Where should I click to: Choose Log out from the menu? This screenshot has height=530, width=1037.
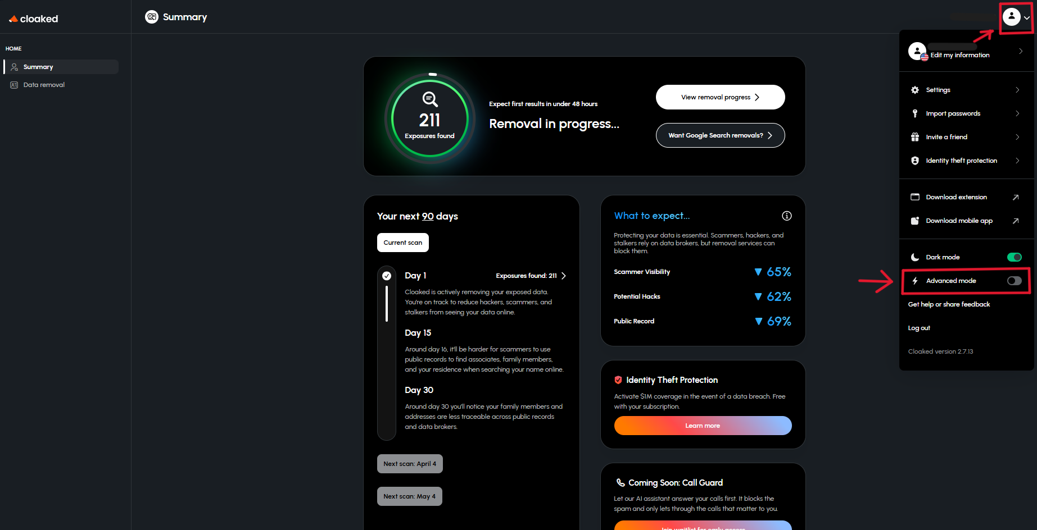(919, 328)
